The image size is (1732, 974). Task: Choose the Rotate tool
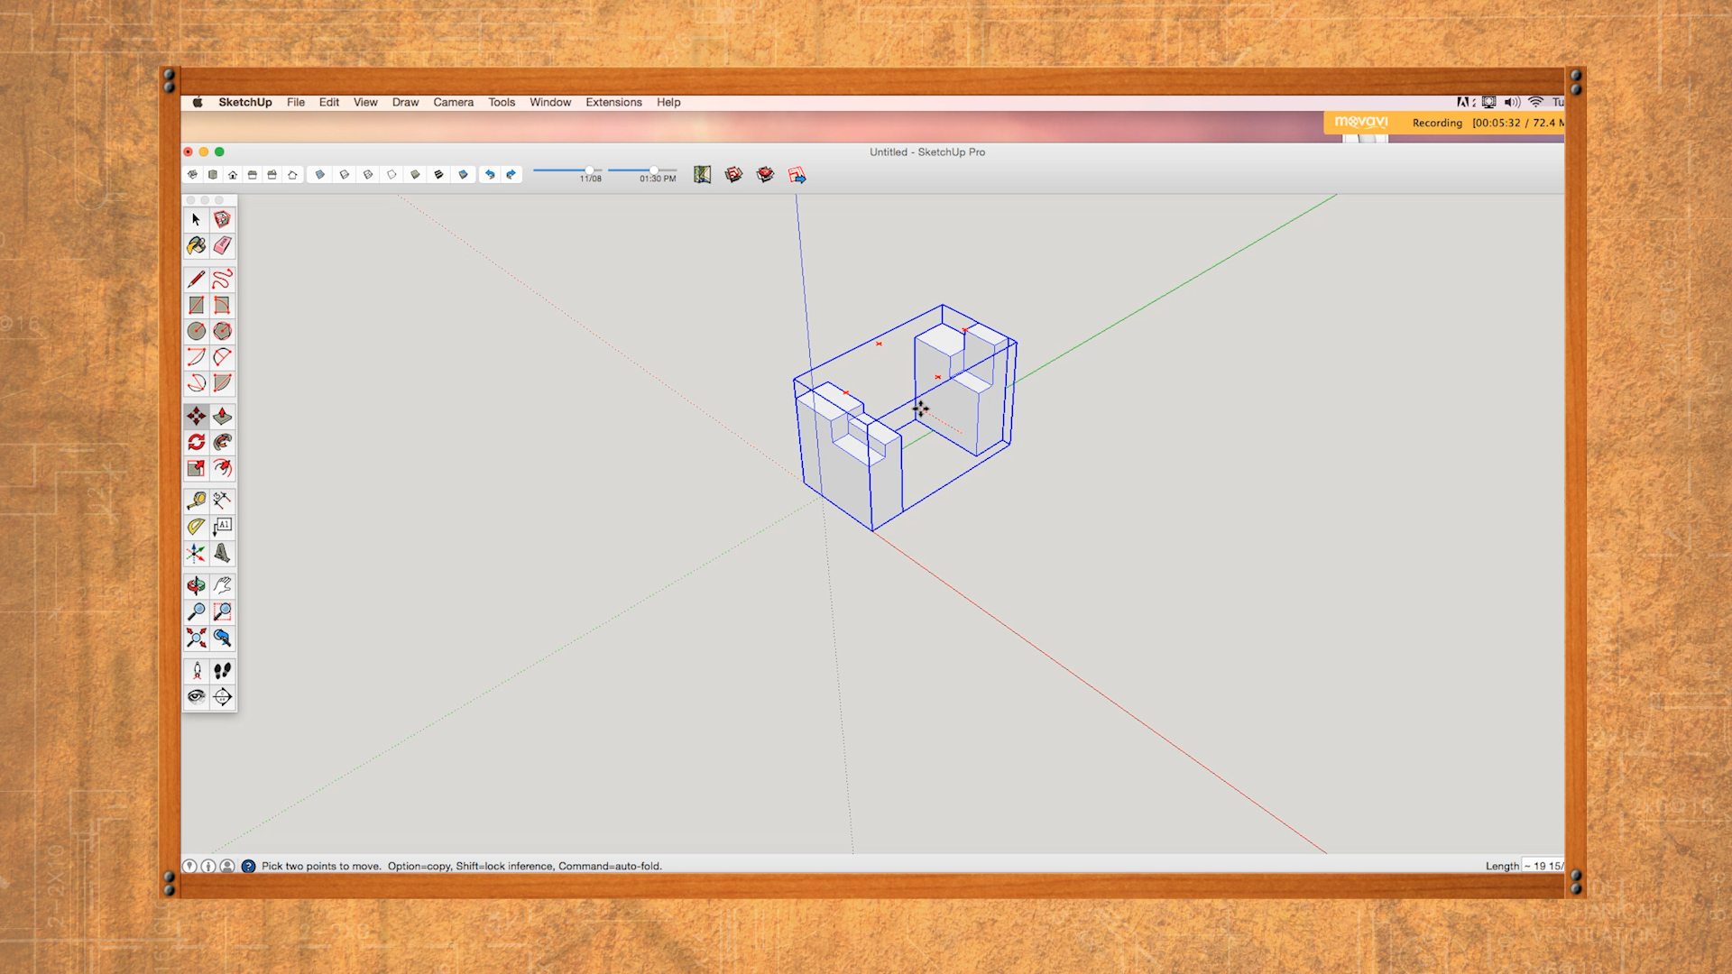point(196,442)
